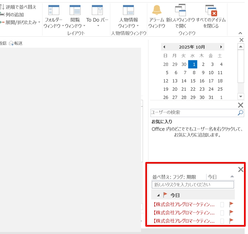Image resolution: width=248 pixels, height=234 pixels.
Task: Toggle the flag on the third task
Action: tap(231, 221)
